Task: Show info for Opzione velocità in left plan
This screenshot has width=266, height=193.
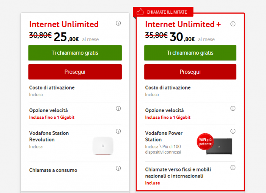Action: (x=118, y=108)
